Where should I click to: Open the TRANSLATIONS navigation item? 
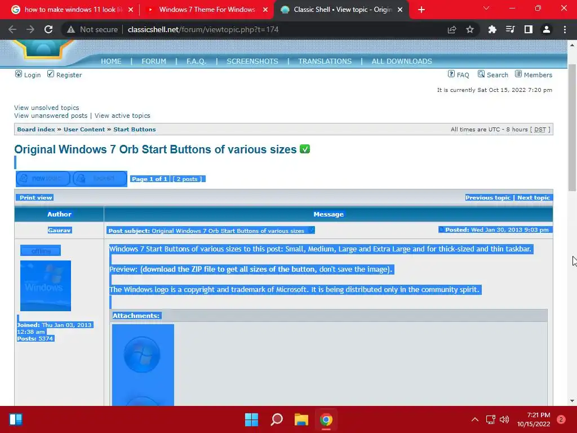click(325, 61)
